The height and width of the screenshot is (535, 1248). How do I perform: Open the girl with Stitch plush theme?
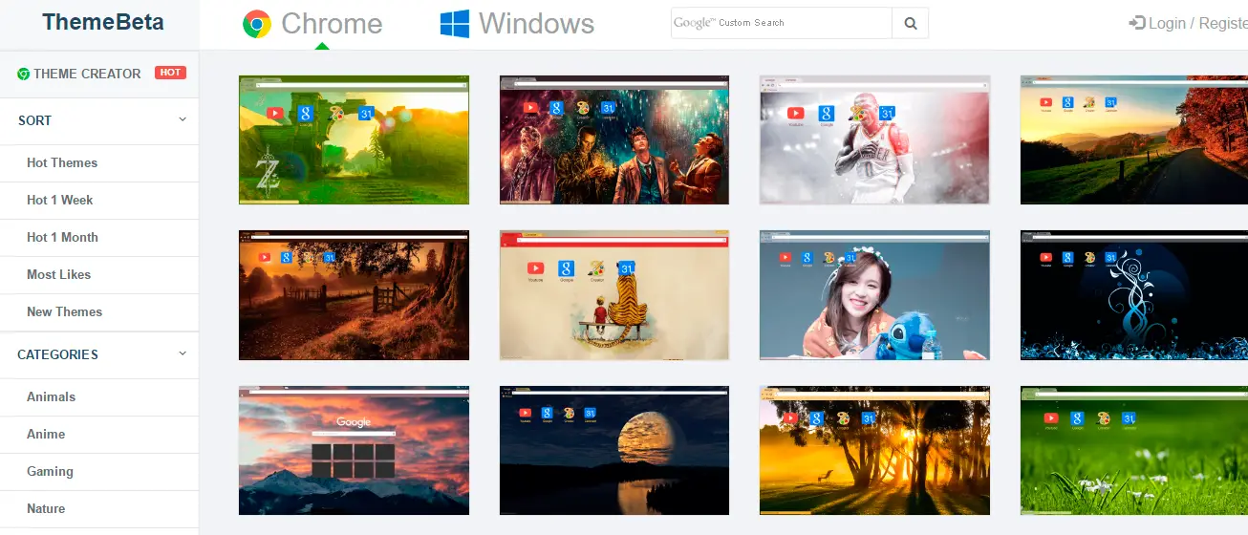[x=874, y=295]
